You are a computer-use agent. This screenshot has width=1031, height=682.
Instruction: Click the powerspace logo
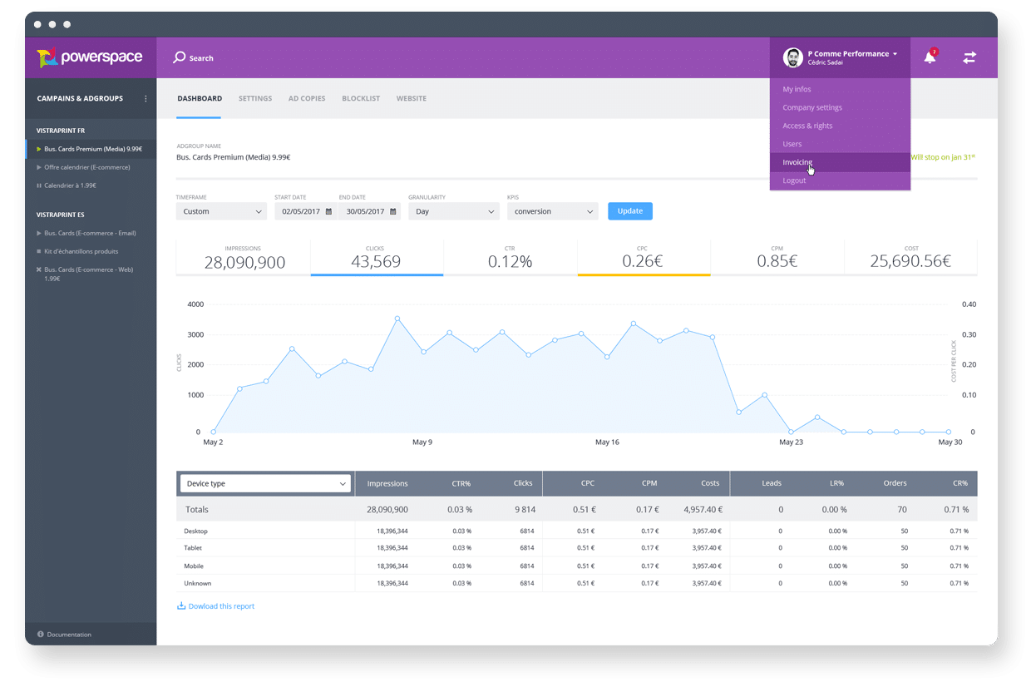tap(90, 57)
